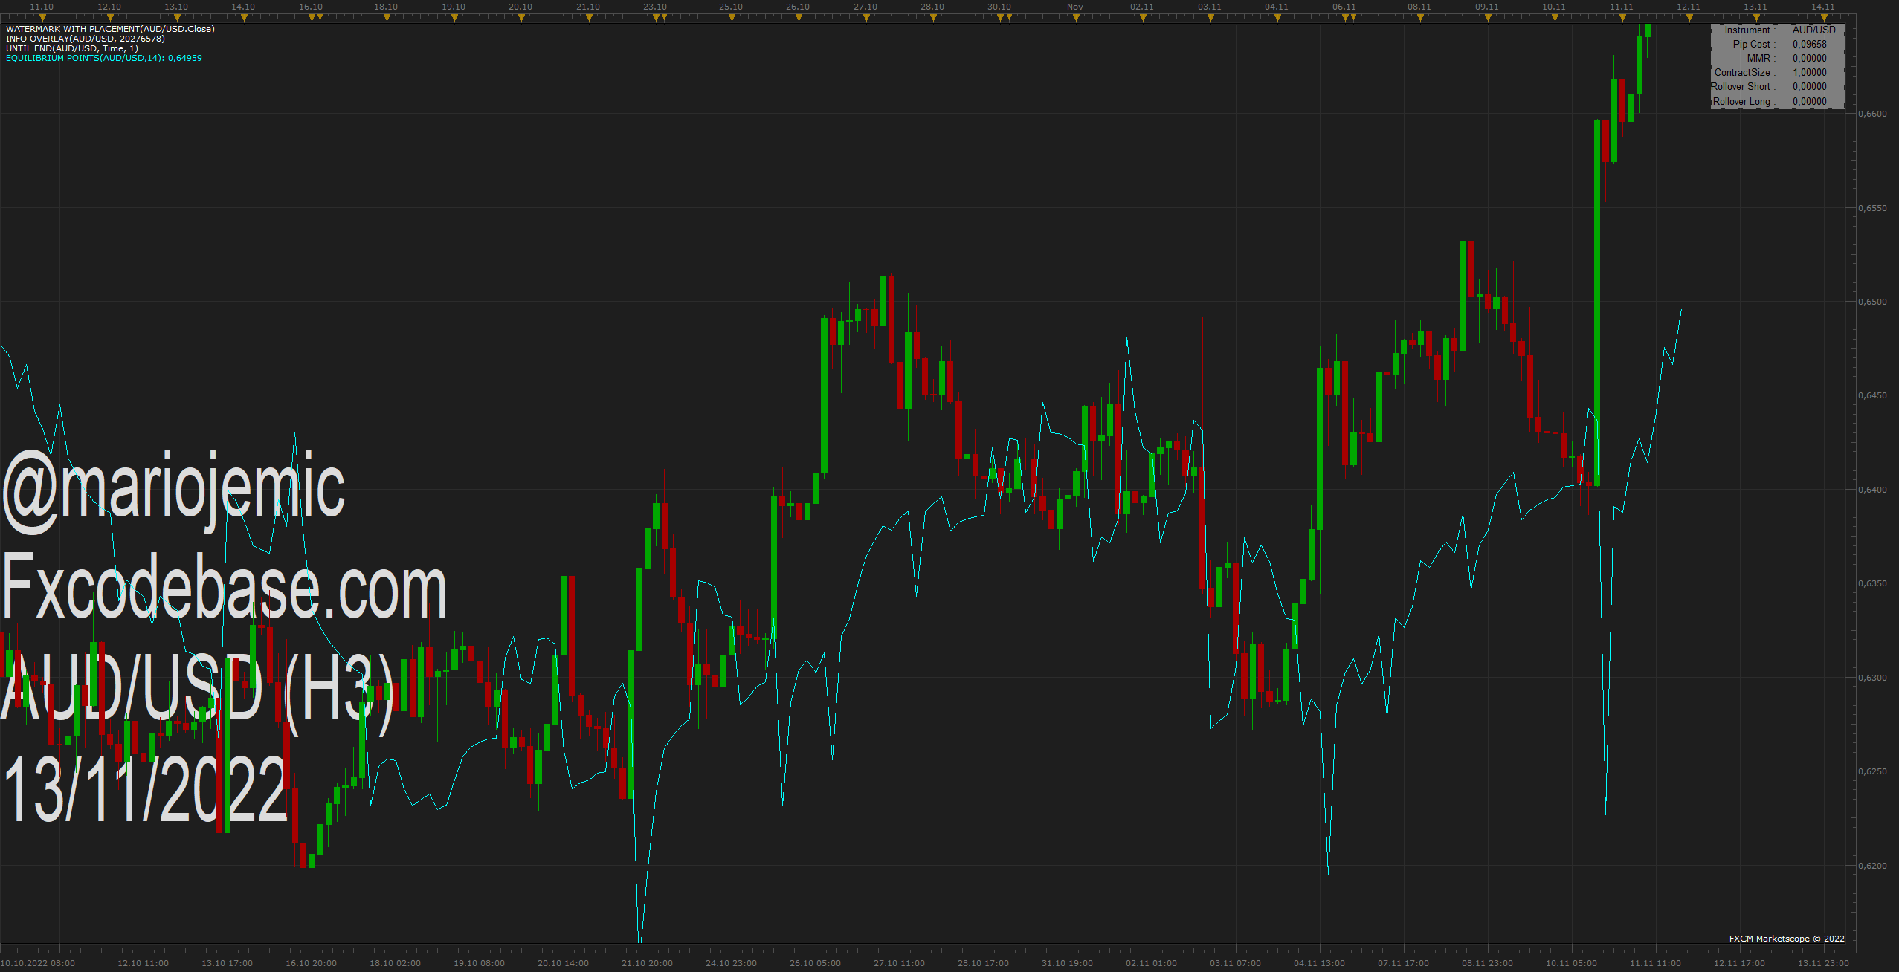Screen dimensions: 1899x972
Task: Click the day marker under 25.10
Action: tap(732, 18)
